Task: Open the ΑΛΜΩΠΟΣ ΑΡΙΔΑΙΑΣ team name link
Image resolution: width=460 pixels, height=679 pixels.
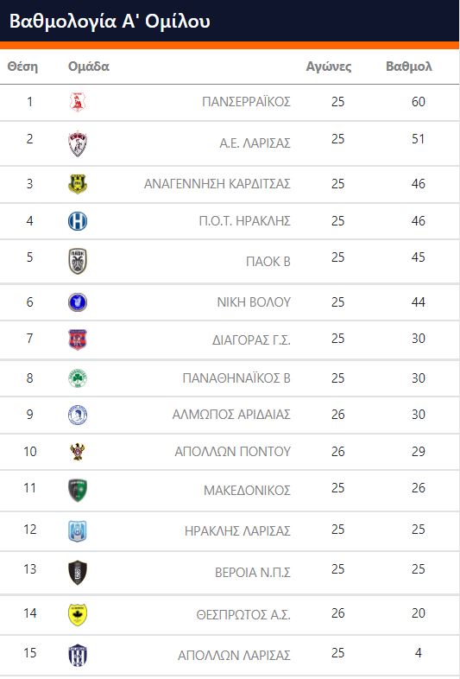Action: 231,415
